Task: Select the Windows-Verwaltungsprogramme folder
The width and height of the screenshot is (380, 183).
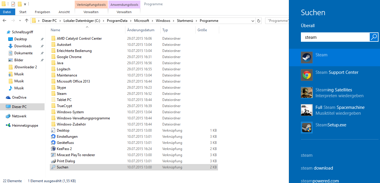Action: pos(83,118)
